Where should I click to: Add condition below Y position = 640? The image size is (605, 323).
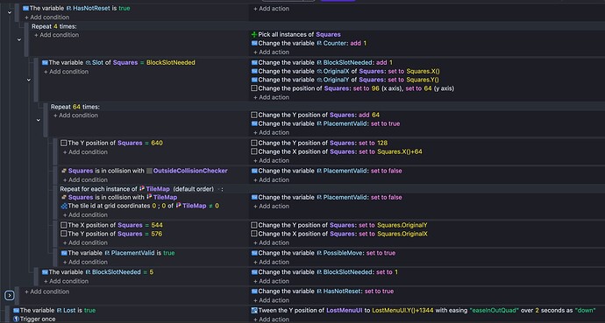pyautogui.click(x=85, y=152)
